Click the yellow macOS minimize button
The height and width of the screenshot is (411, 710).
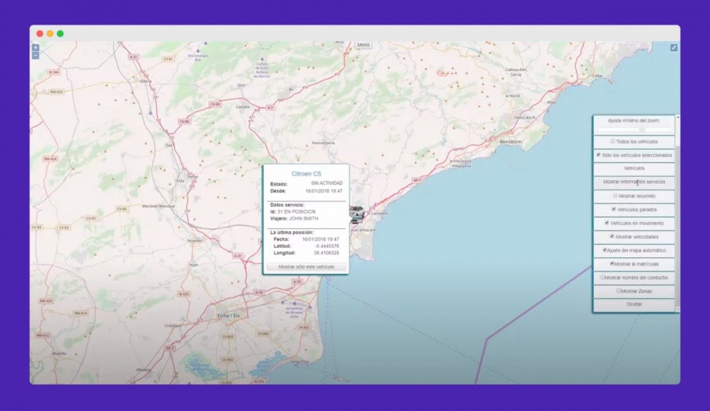[x=50, y=33]
